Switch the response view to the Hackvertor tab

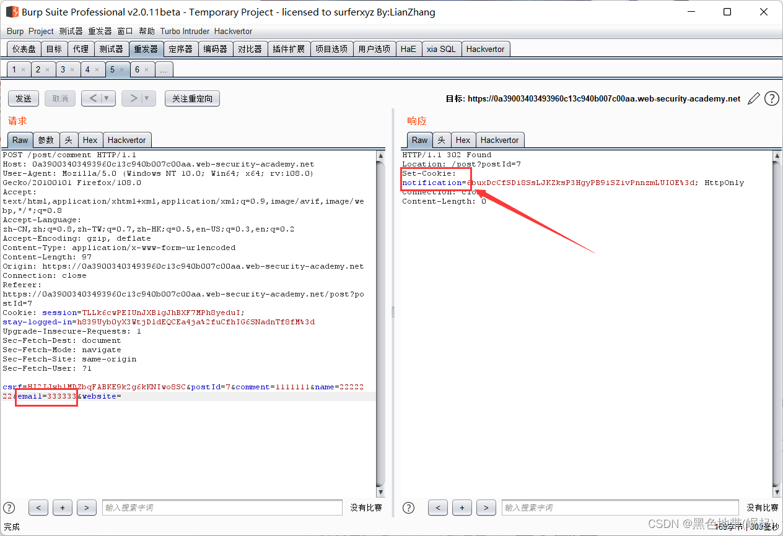click(500, 140)
